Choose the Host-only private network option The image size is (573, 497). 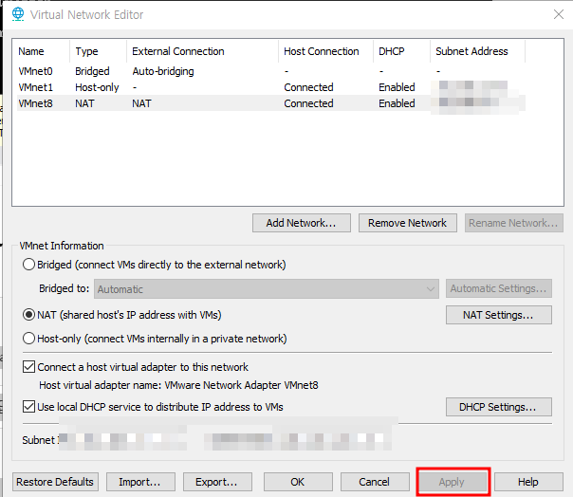tap(28, 339)
